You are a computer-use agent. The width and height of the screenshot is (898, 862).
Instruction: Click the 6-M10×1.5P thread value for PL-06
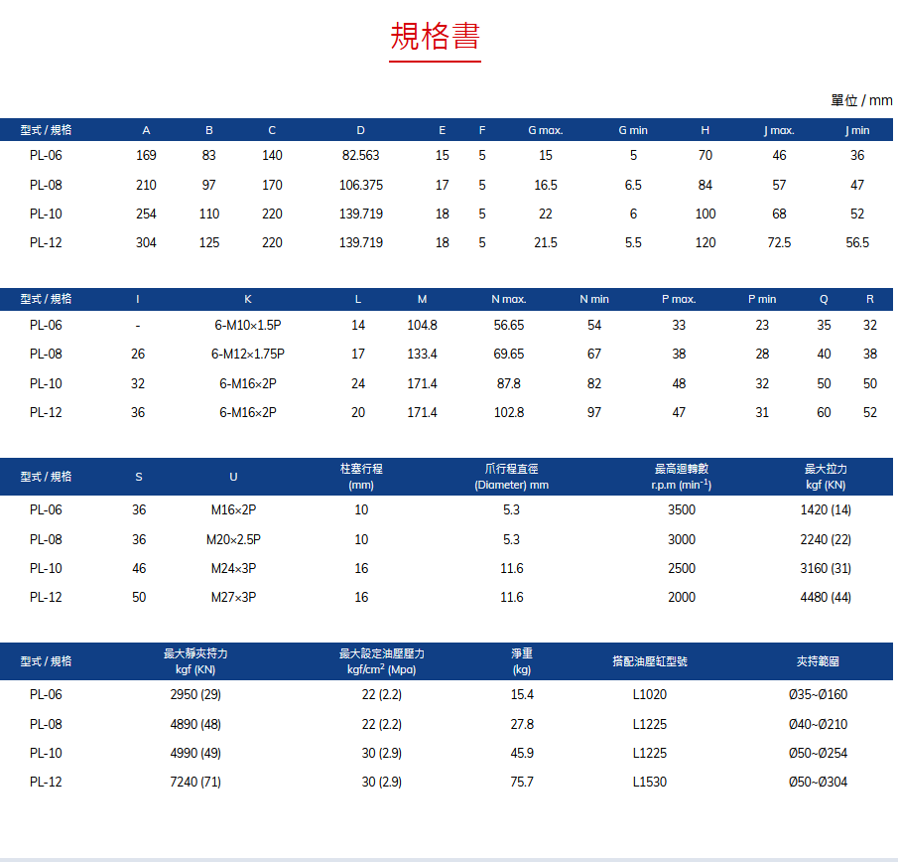247,325
